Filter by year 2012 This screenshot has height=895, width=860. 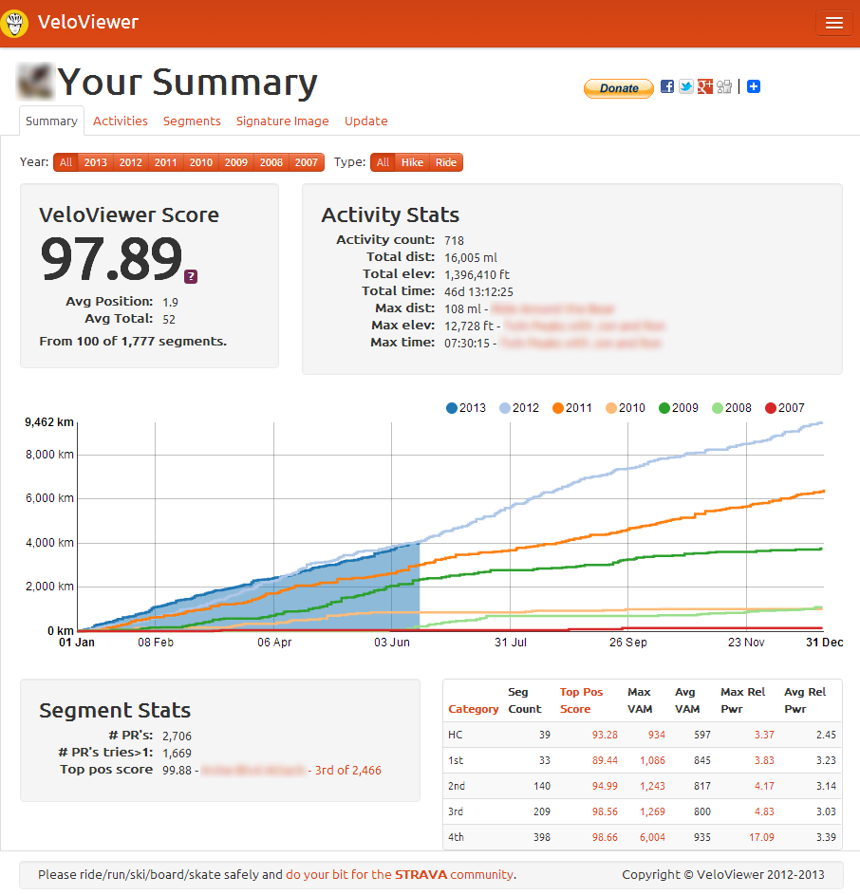(x=131, y=162)
